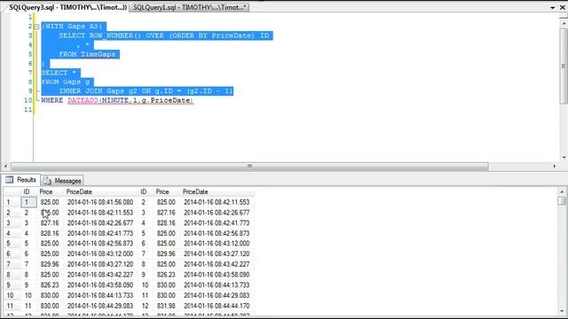Click FROM TimeGaps on line 5
The image size is (568, 319).
pyautogui.click(x=87, y=54)
